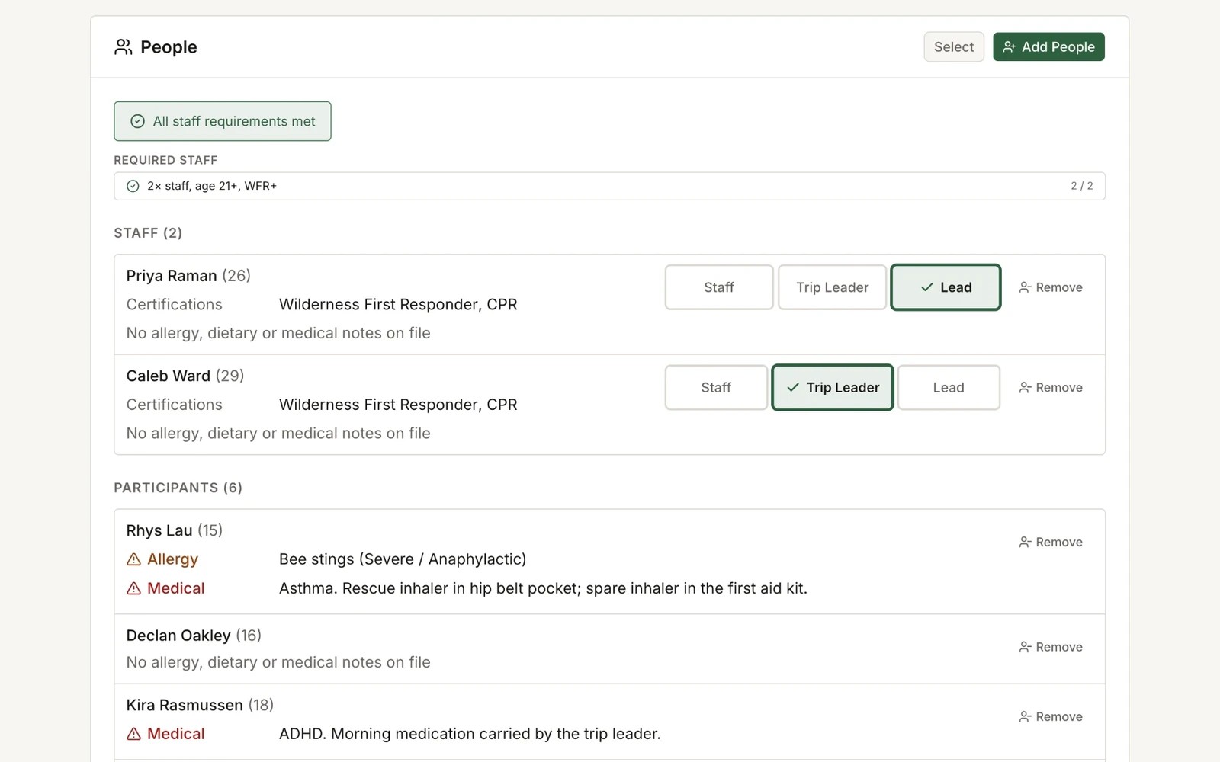The width and height of the screenshot is (1220, 762).
Task: Click Declan Oakley's no notes on file text
Action: (278, 662)
